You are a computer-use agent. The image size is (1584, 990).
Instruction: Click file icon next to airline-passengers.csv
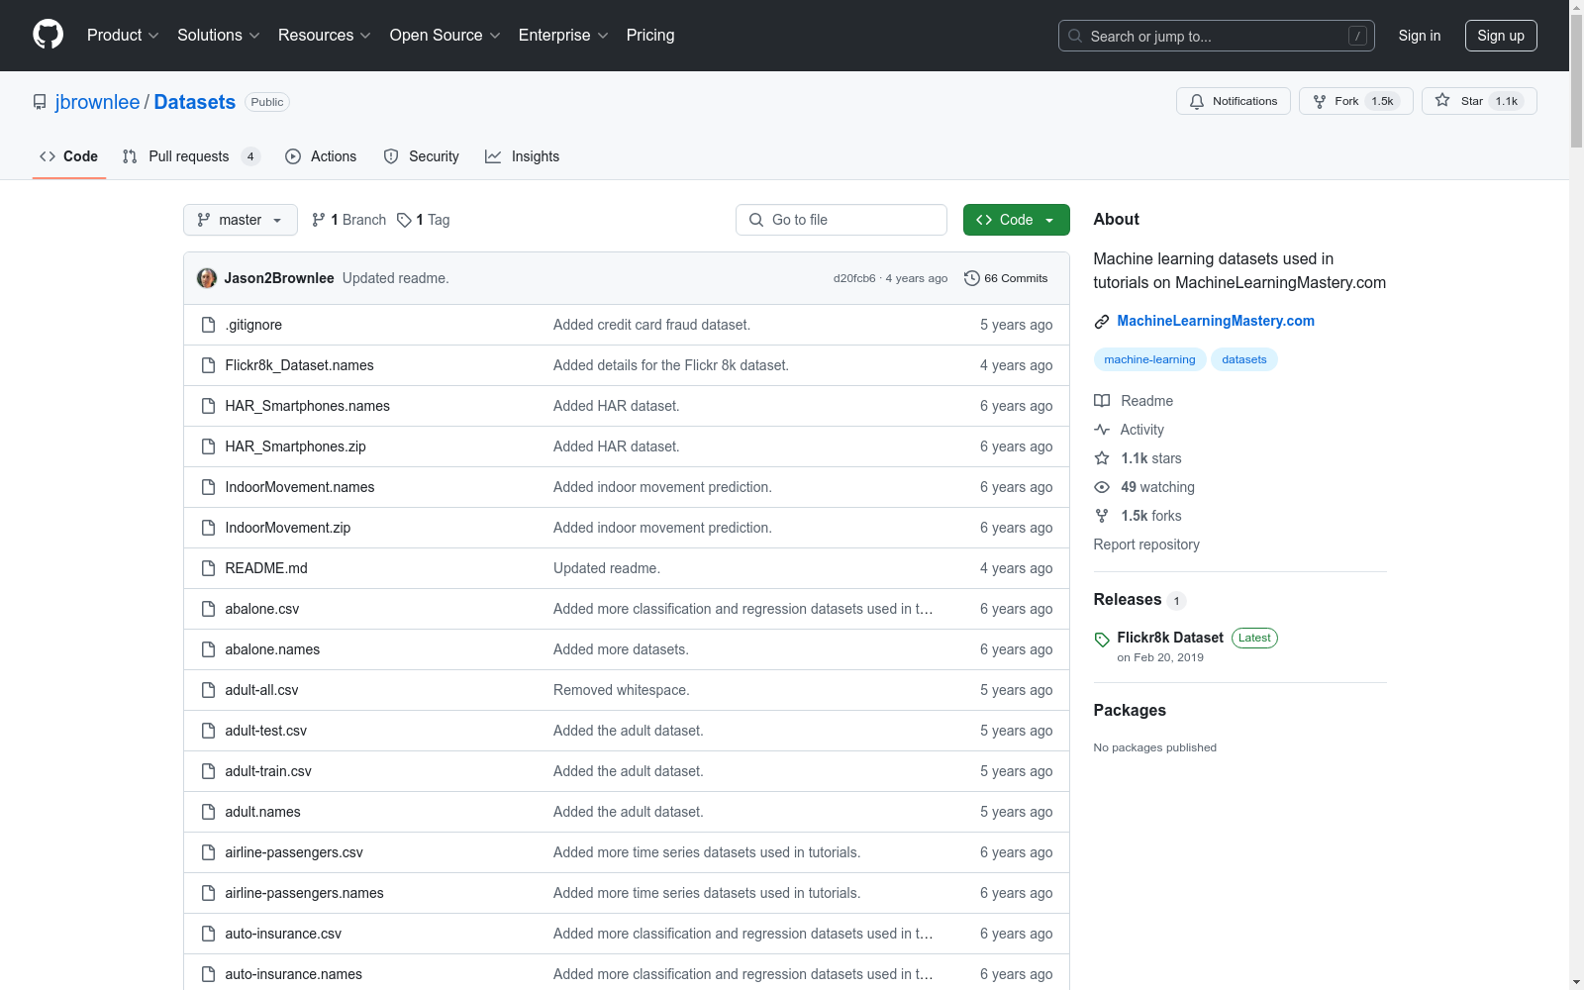pos(208,852)
